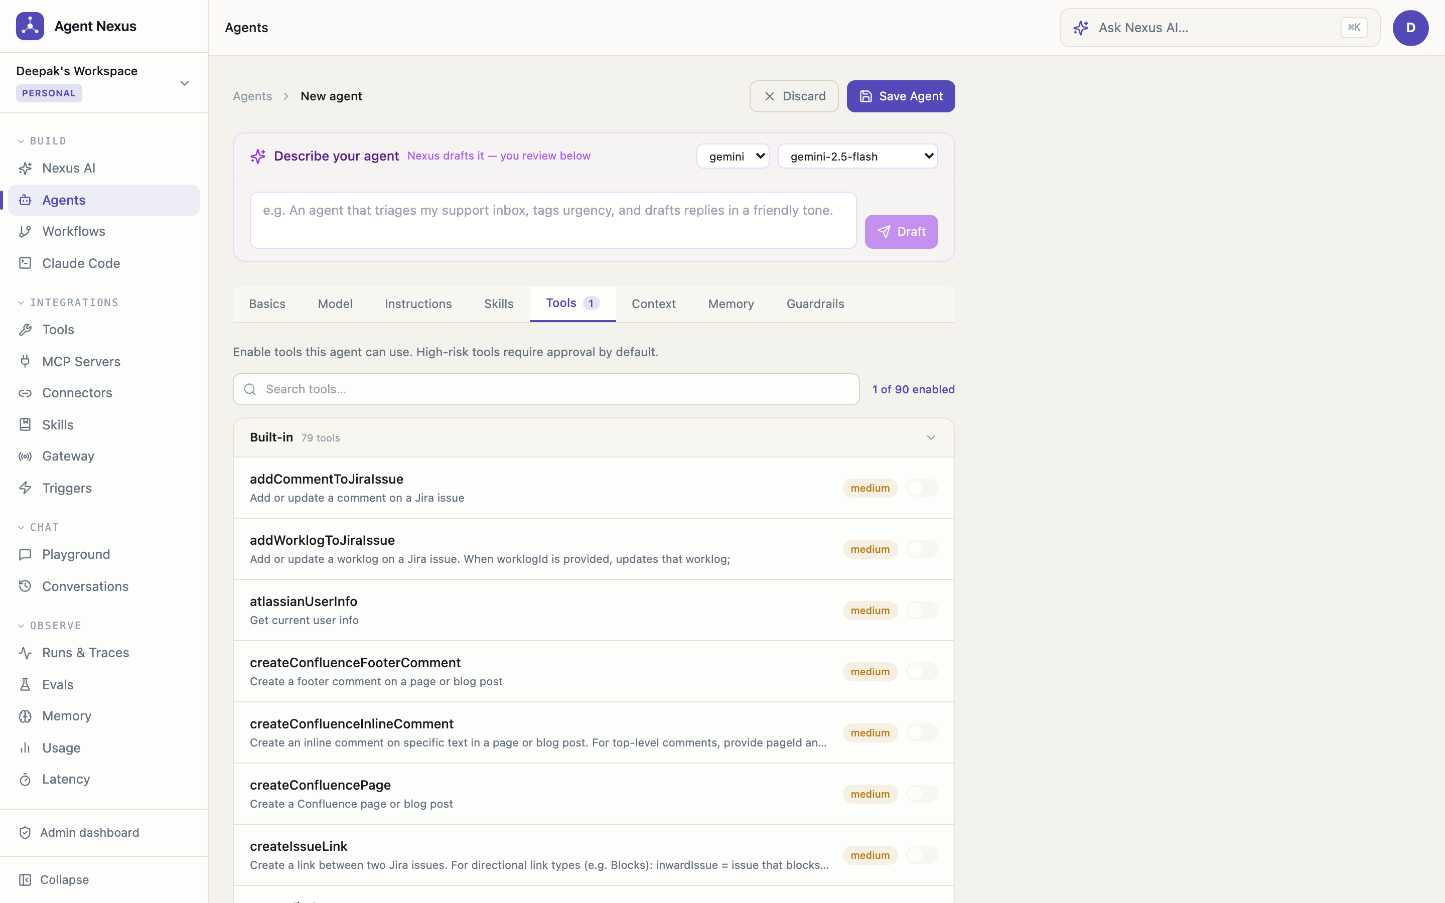
Task: Click the magnifier icon in Search tools
Action: [x=250, y=389]
